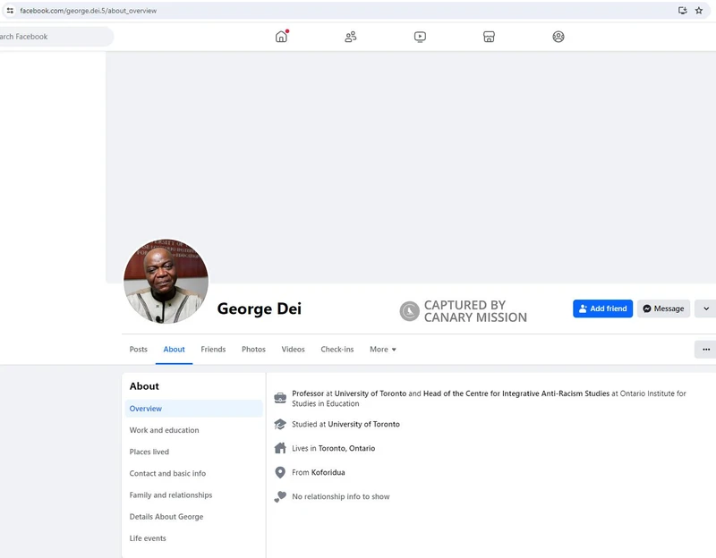Open the ellipsis options menu
The height and width of the screenshot is (558, 716).
coord(705,349)
